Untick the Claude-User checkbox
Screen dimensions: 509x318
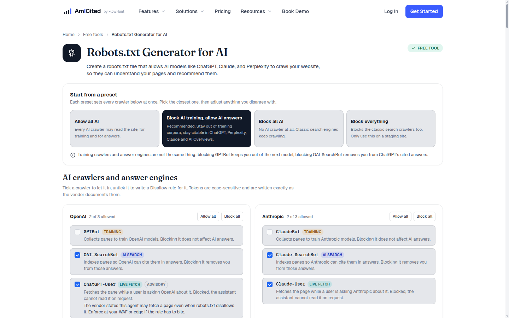(270, 284)
